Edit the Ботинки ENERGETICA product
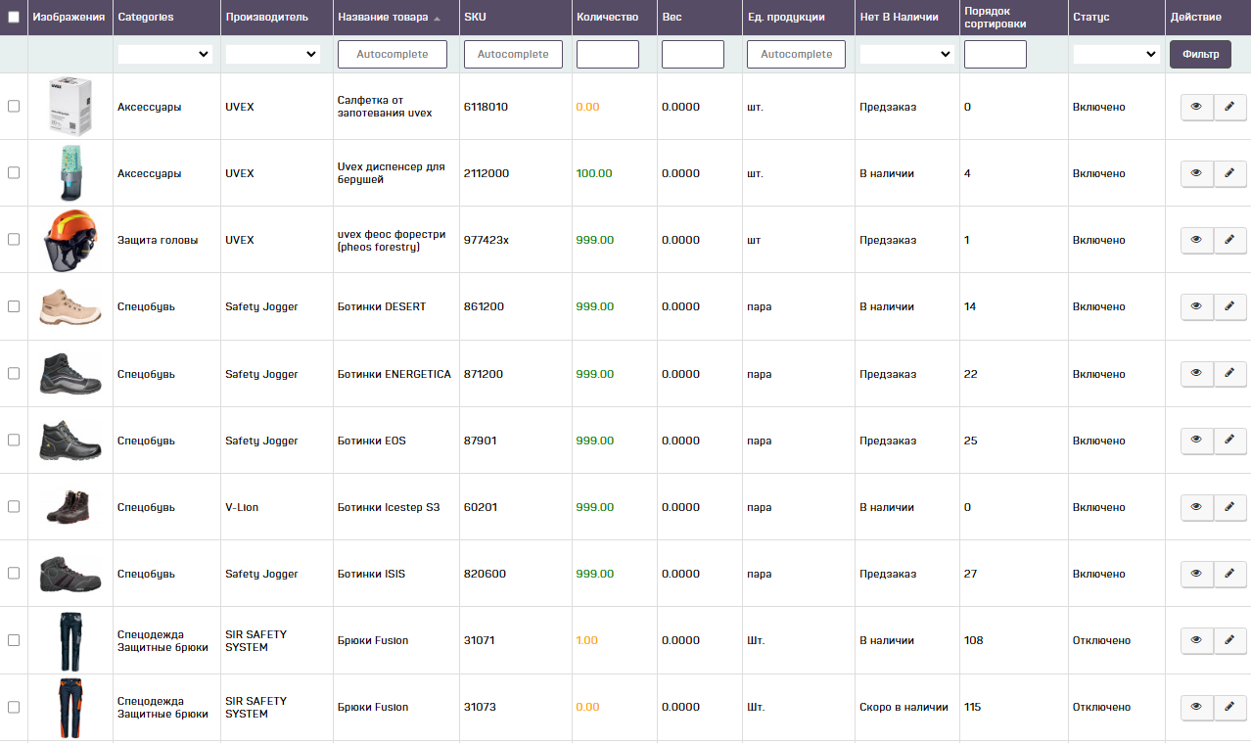1251x743 pixels. tap(1230, 374)
